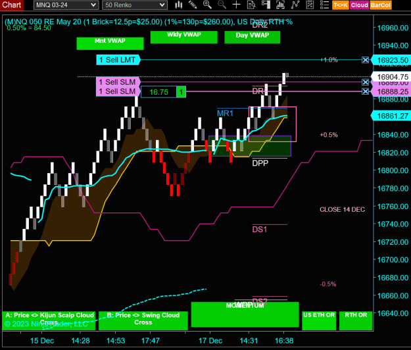Toggle the RTH OR button

pyautogui.click(x=356, y=320)
